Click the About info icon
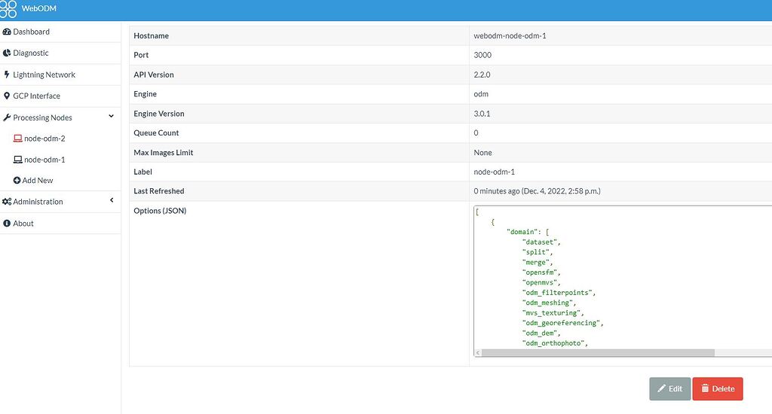 click(x=7, y=224)
